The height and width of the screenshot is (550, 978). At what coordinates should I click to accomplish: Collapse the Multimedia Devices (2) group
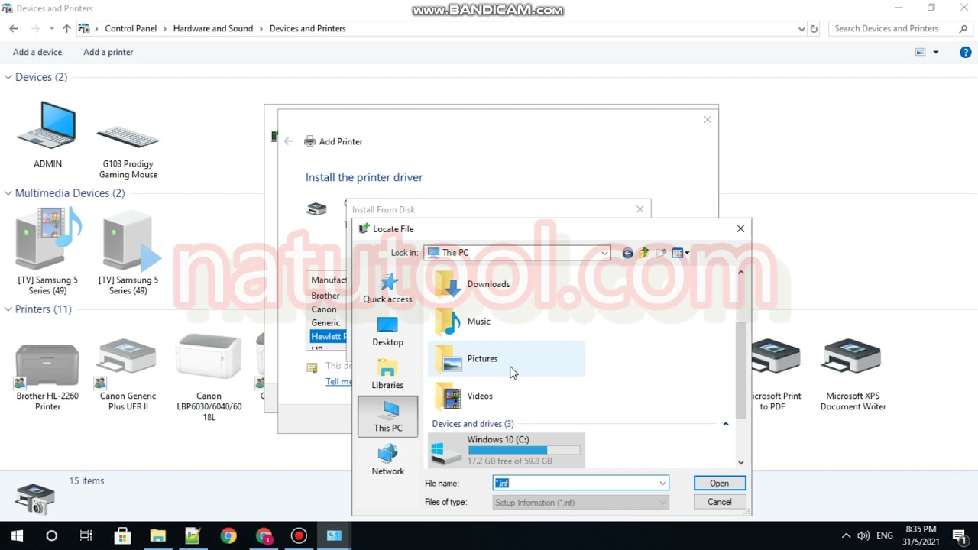point(8,193)
